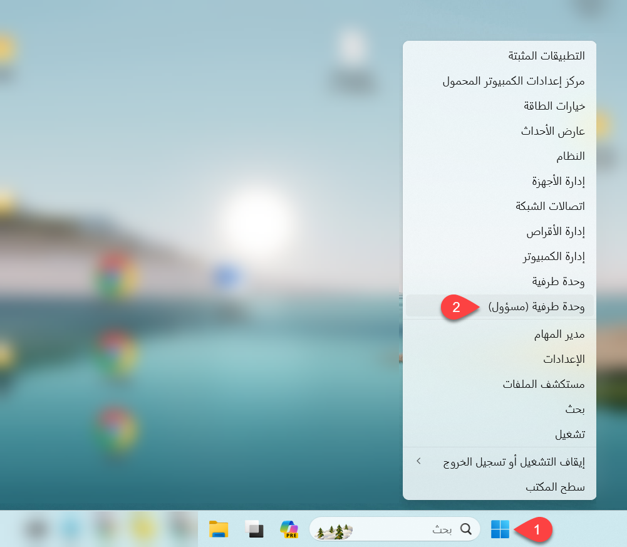The image size is (627, 547).
Task: Click the taskbar search box بحث
Action: click(x=395, y=529)
